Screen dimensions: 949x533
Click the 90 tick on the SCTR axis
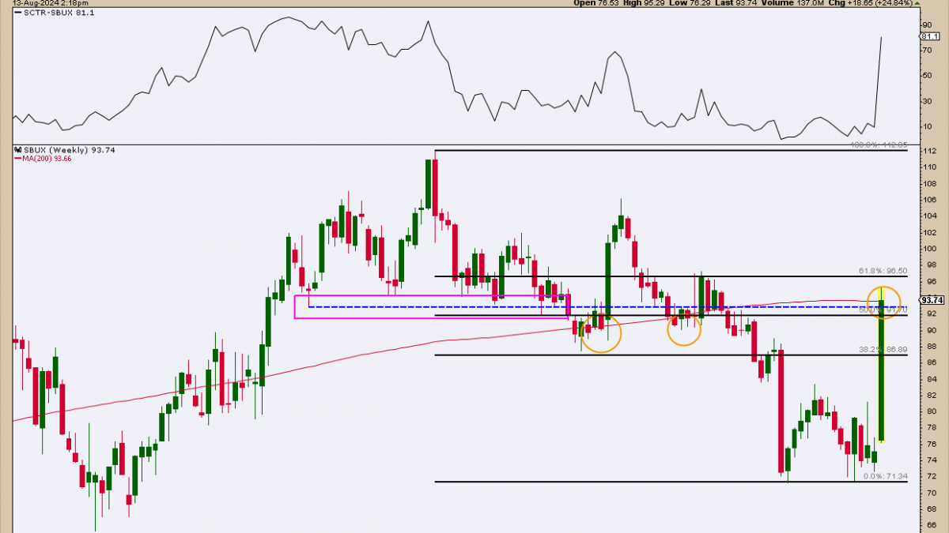(927, 24)
